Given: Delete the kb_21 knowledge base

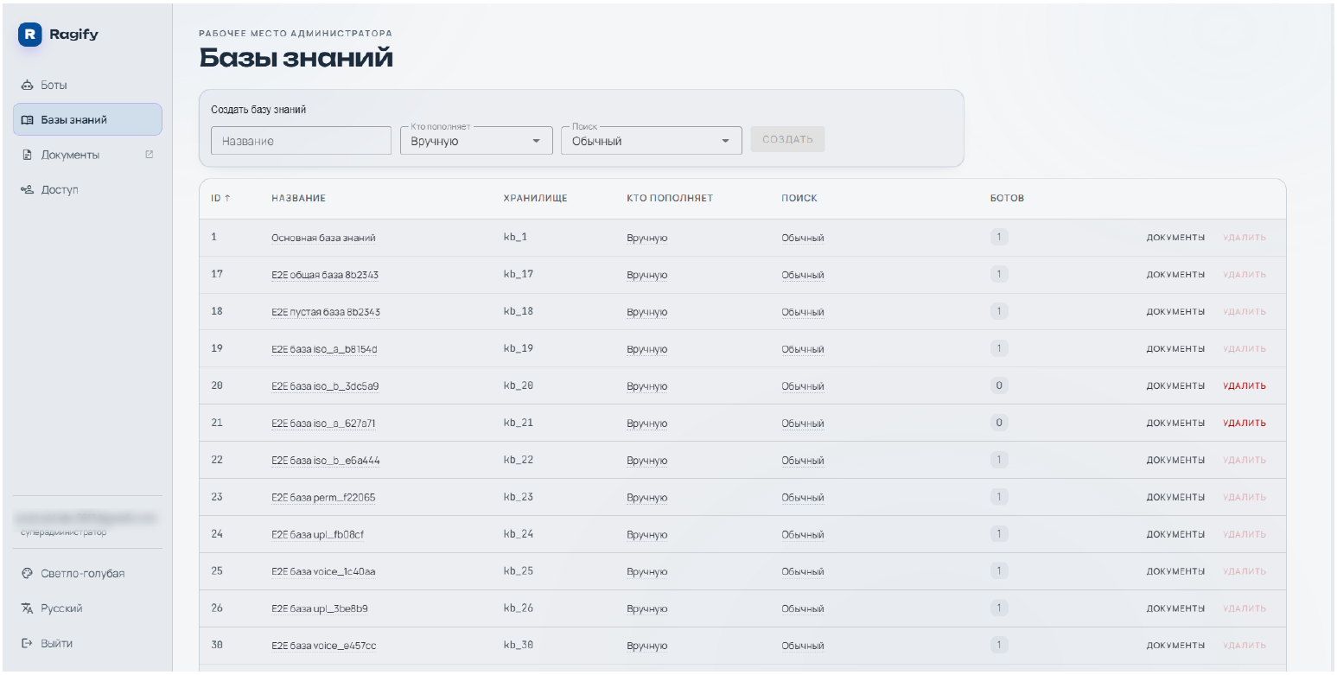Looking at the screenshot, I should pos(1245,423).
